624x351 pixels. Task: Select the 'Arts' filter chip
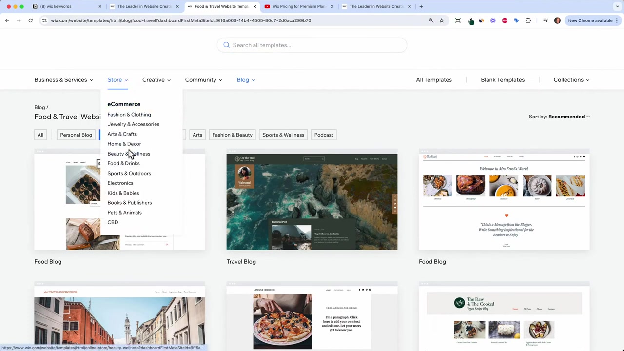(197, 135)
